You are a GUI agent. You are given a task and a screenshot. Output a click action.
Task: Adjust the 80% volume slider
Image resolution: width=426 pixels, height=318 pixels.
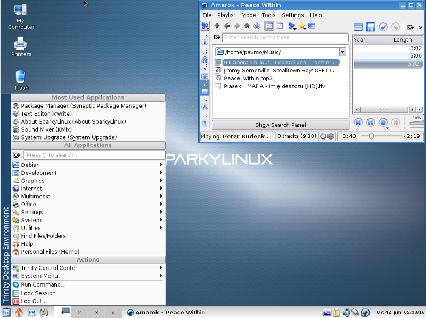pos(416,124)
